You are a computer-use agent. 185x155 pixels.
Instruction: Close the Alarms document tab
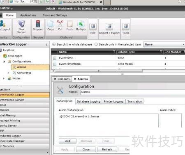75,79
